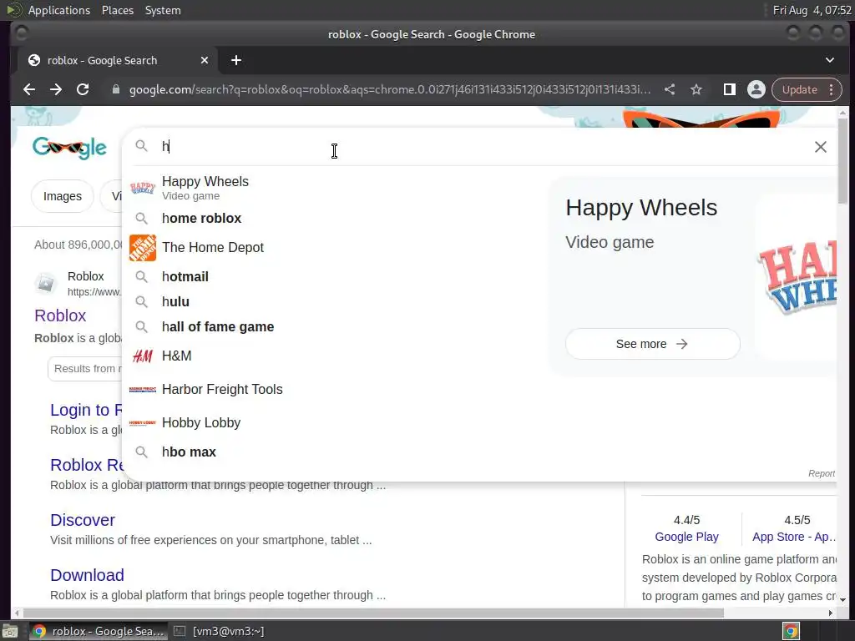Focus the Google search input field
The width and height of the screenshot is (855, 641).
pos(480,146)
